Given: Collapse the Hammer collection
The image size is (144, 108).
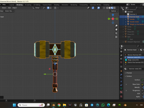Looking at the screenshot, I should click(123, 12).
